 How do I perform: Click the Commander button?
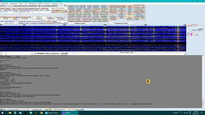click(x=78, y=110)
